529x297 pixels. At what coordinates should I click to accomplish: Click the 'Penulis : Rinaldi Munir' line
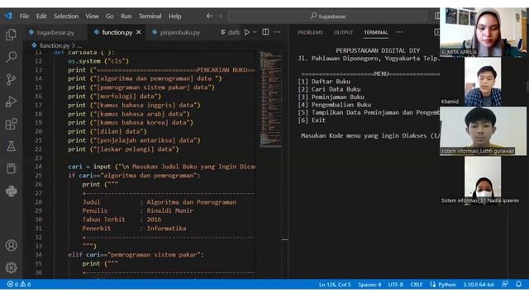coord(138,211)
